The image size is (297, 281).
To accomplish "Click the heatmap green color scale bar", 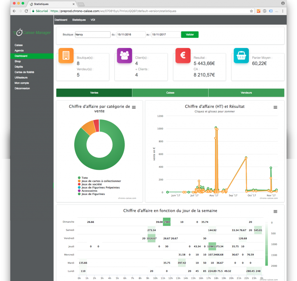I will point(267,244).
